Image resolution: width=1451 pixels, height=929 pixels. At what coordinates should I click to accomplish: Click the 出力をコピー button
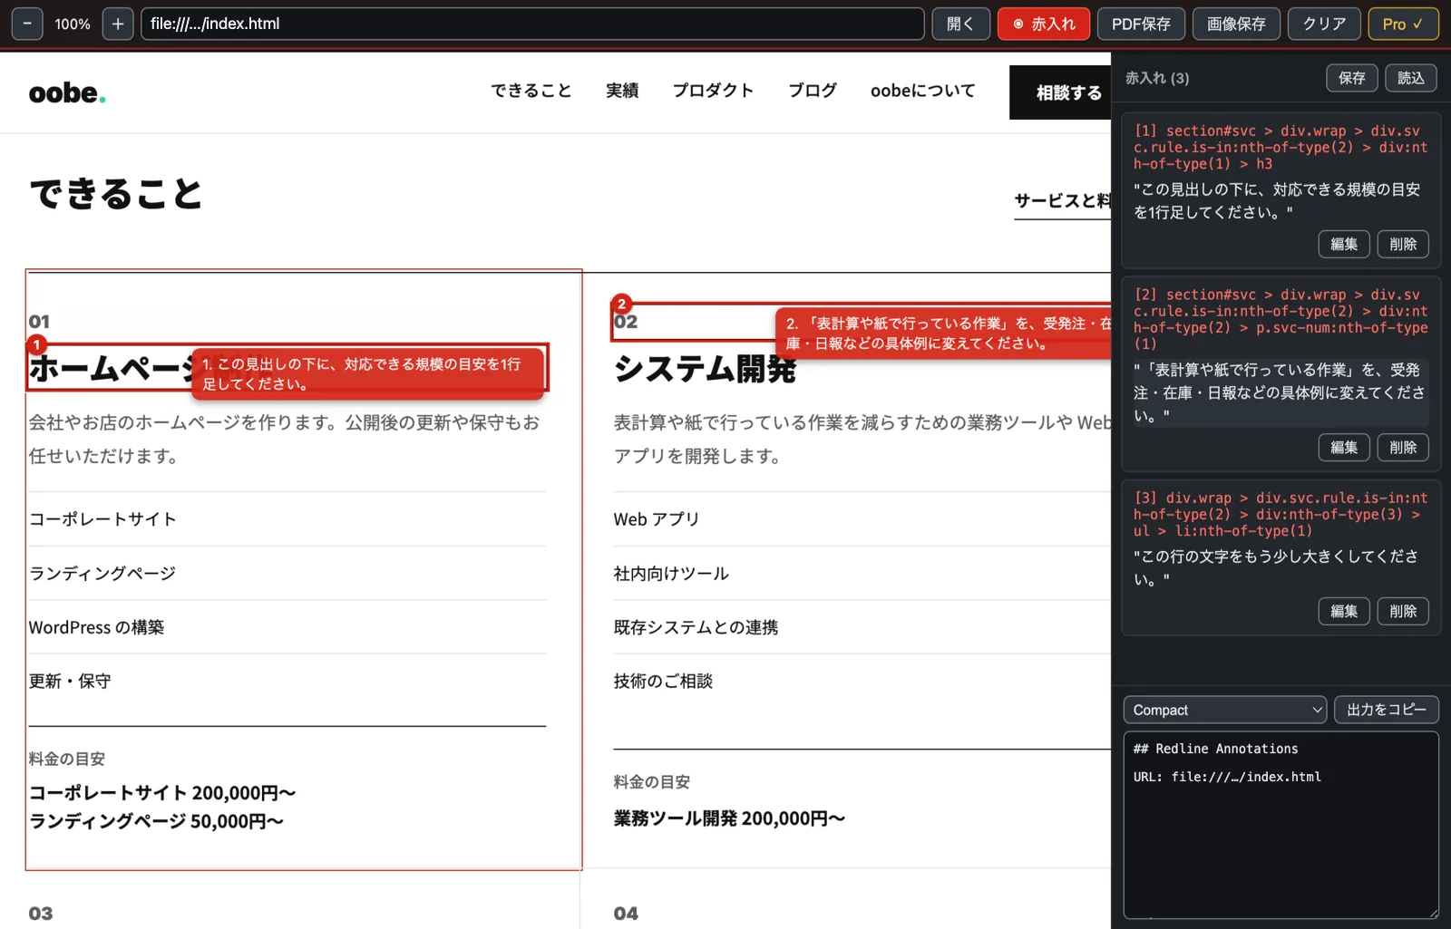1386,710
